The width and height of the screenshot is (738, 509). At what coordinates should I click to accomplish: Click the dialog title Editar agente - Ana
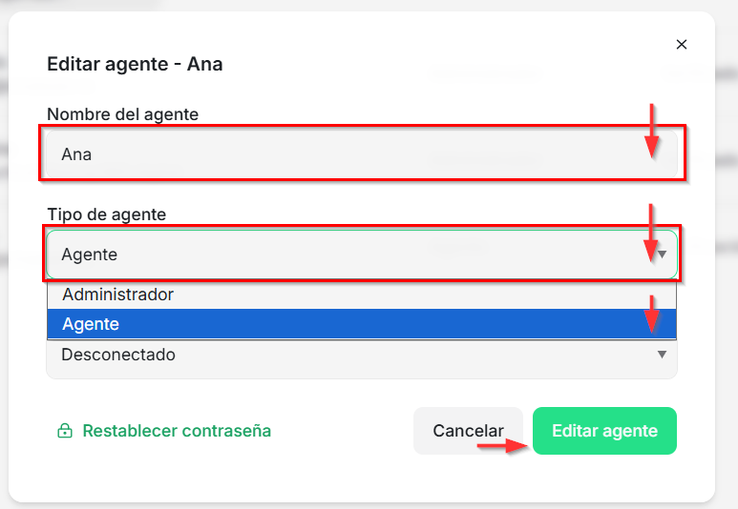[x=135, y=65]
